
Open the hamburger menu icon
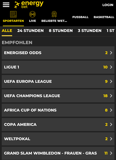(x=6, y=5)
